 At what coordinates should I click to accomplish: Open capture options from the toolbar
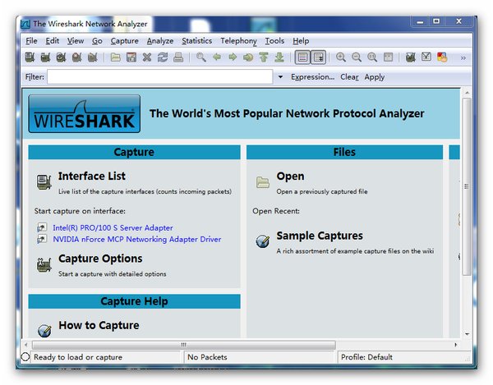pos(45,57)
